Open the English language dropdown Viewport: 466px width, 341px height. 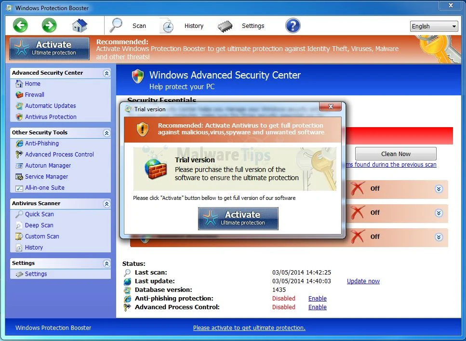[434, 26]
